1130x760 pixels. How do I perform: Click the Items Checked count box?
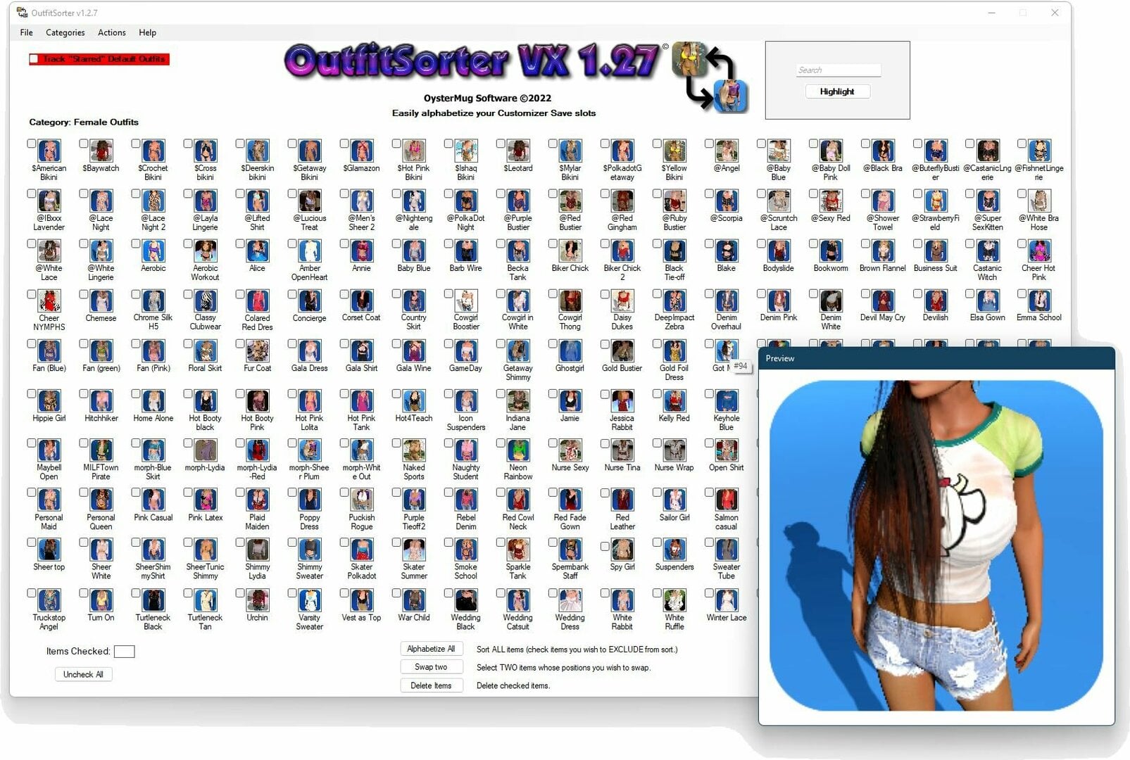(x=124, y=652)
